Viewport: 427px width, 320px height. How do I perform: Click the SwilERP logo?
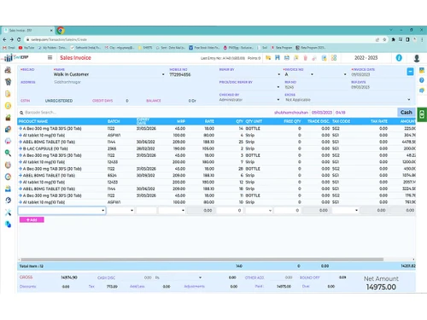pos(16,57)
